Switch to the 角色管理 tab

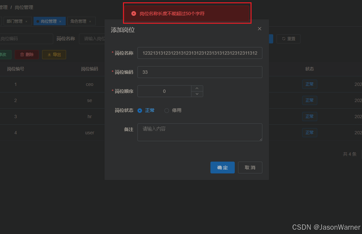(x=79, y=20)
